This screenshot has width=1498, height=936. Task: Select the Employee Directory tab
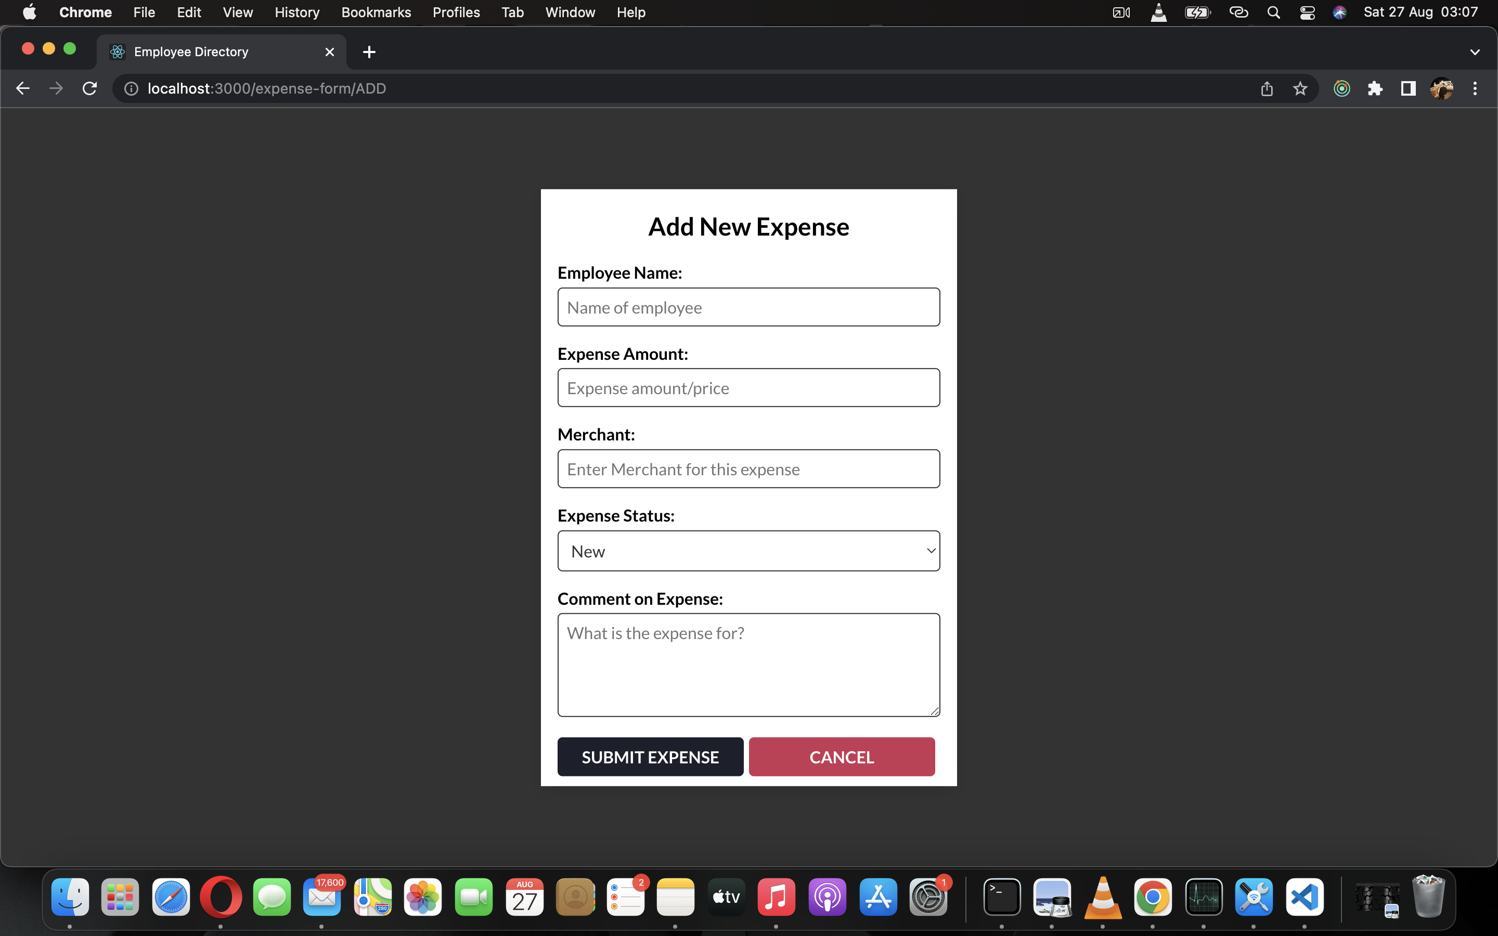pyautogui.click(x=191, y=51)
